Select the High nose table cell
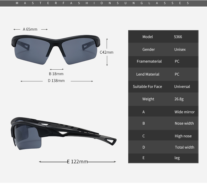This screenshot has height=185, width=207. 183,136
